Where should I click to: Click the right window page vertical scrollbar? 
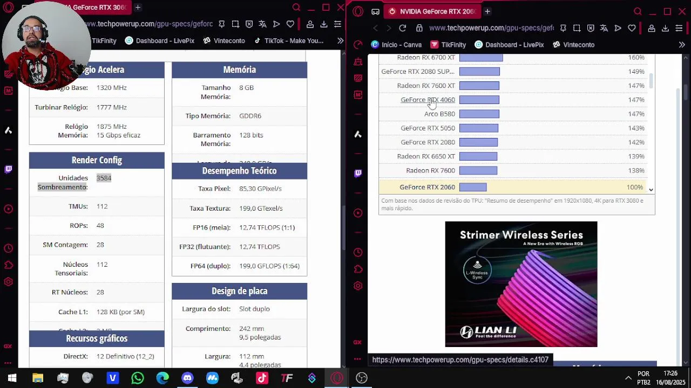[686, 93]
